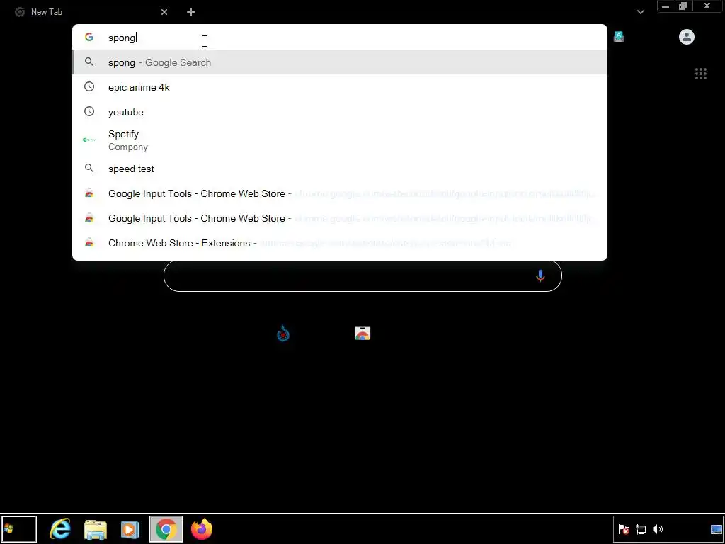Open the stopwatch shortcut tile on New Tab
The width and height of the screenshot is (725, 544).
click(x=283, y=333)
